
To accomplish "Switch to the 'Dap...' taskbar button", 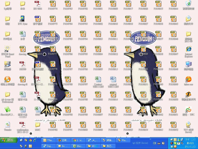I will 49,146.
